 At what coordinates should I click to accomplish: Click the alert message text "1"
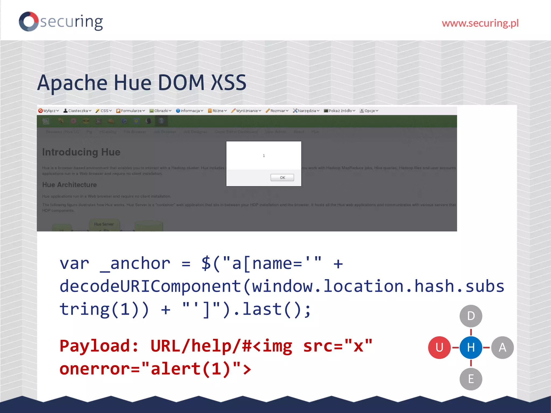coord(264,156)
